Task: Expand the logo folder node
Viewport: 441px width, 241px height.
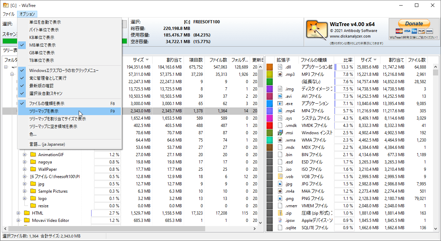Action: [25, 198]
